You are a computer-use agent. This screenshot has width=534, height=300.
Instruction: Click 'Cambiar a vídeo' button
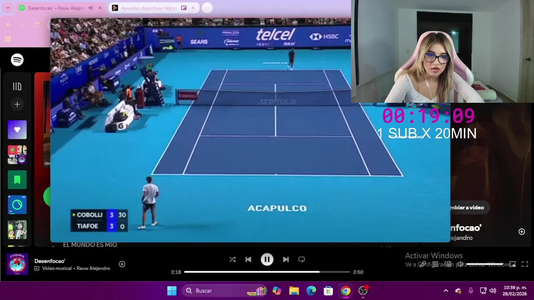(x=467, y=207)
